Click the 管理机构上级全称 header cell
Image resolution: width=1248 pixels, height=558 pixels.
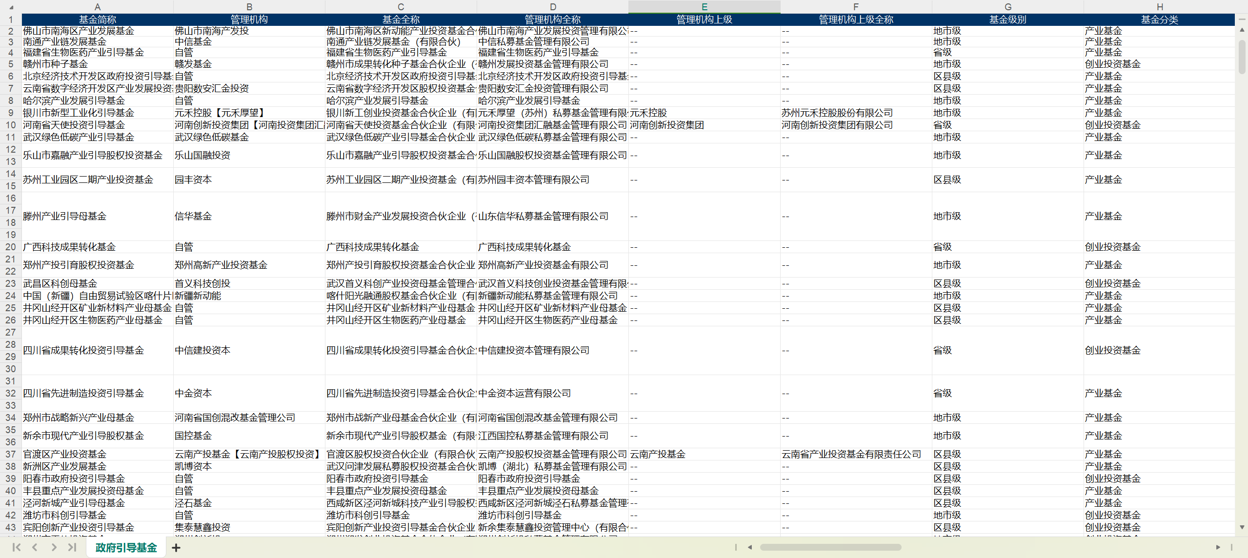point(856,20)
